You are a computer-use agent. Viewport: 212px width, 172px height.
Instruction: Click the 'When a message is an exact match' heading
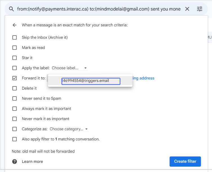(x=75, y=25)
